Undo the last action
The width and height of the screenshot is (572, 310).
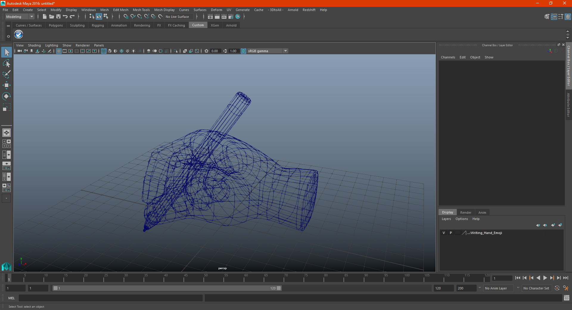pos(65,17)
